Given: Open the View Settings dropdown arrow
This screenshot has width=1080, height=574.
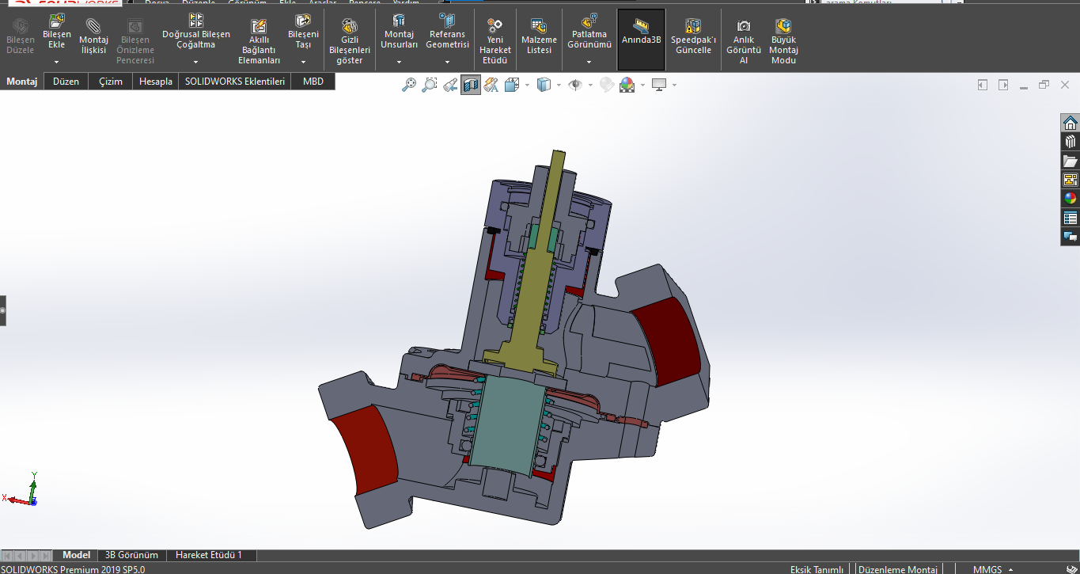Looking at the screenshot, I should (674, 85).
